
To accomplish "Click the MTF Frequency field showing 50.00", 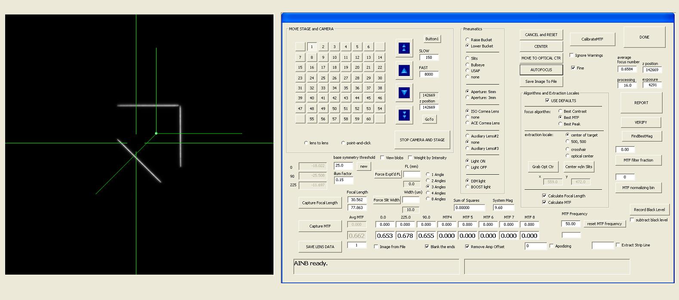I will pyautogui.click(x=570, y=224).
